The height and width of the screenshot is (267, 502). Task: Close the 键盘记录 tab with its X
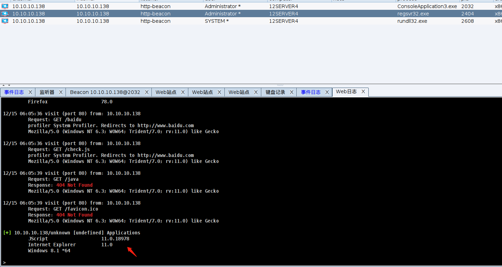[292, 92]
